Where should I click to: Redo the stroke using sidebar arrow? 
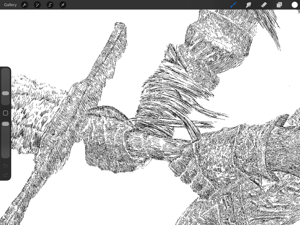click(x=5, y=175)
